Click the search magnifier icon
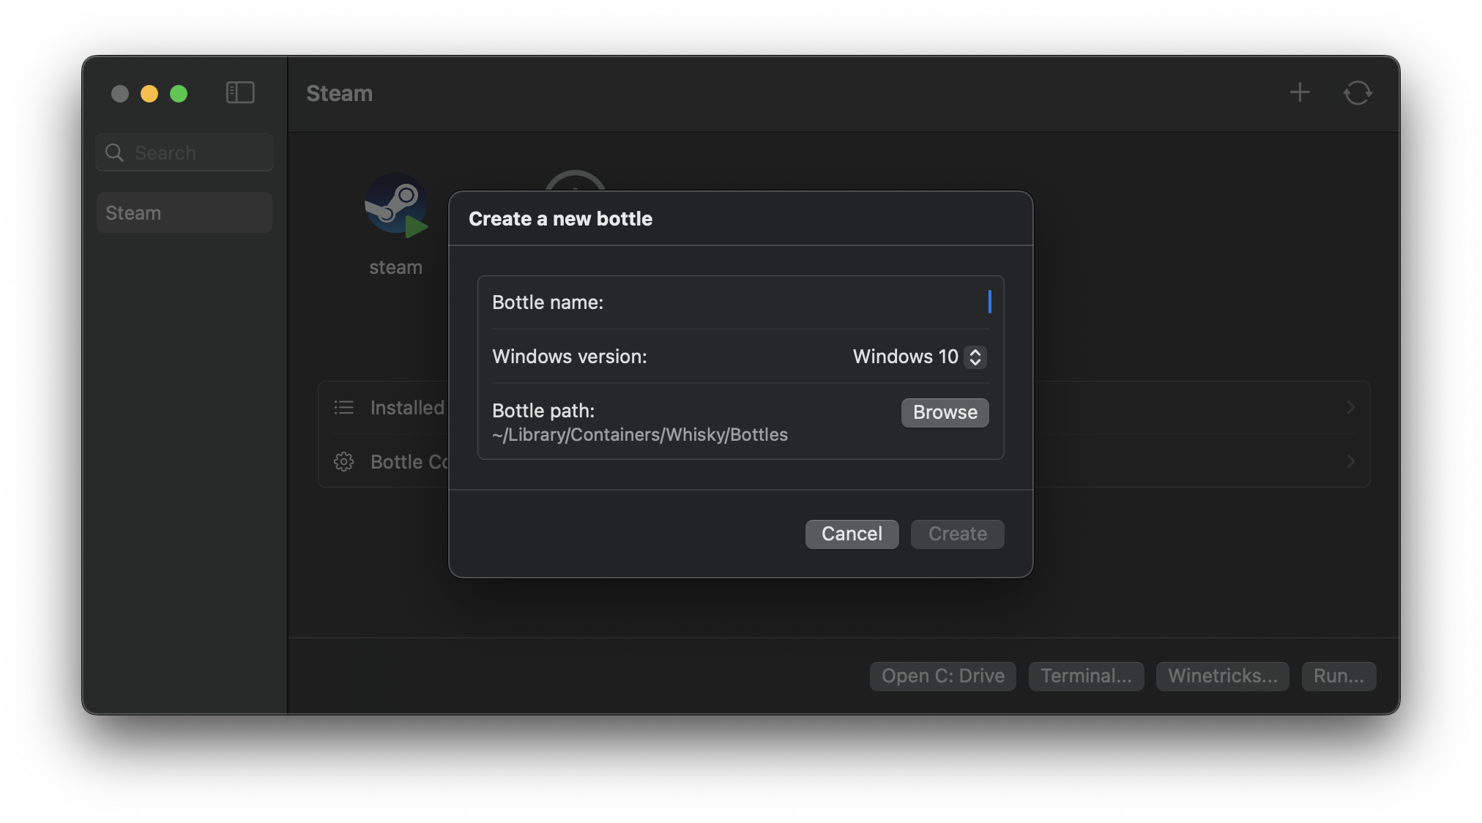The width and height of the screenshot is (1482, 823). (x=115, y=152)
